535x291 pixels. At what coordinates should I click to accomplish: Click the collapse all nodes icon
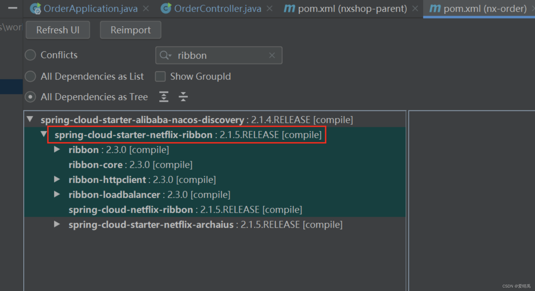pos(183,97)
